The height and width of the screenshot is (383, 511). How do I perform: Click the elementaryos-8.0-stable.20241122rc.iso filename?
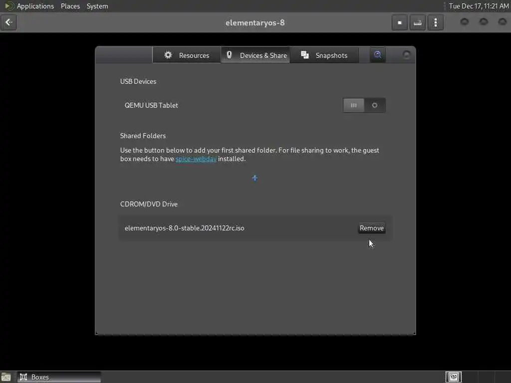185,228
